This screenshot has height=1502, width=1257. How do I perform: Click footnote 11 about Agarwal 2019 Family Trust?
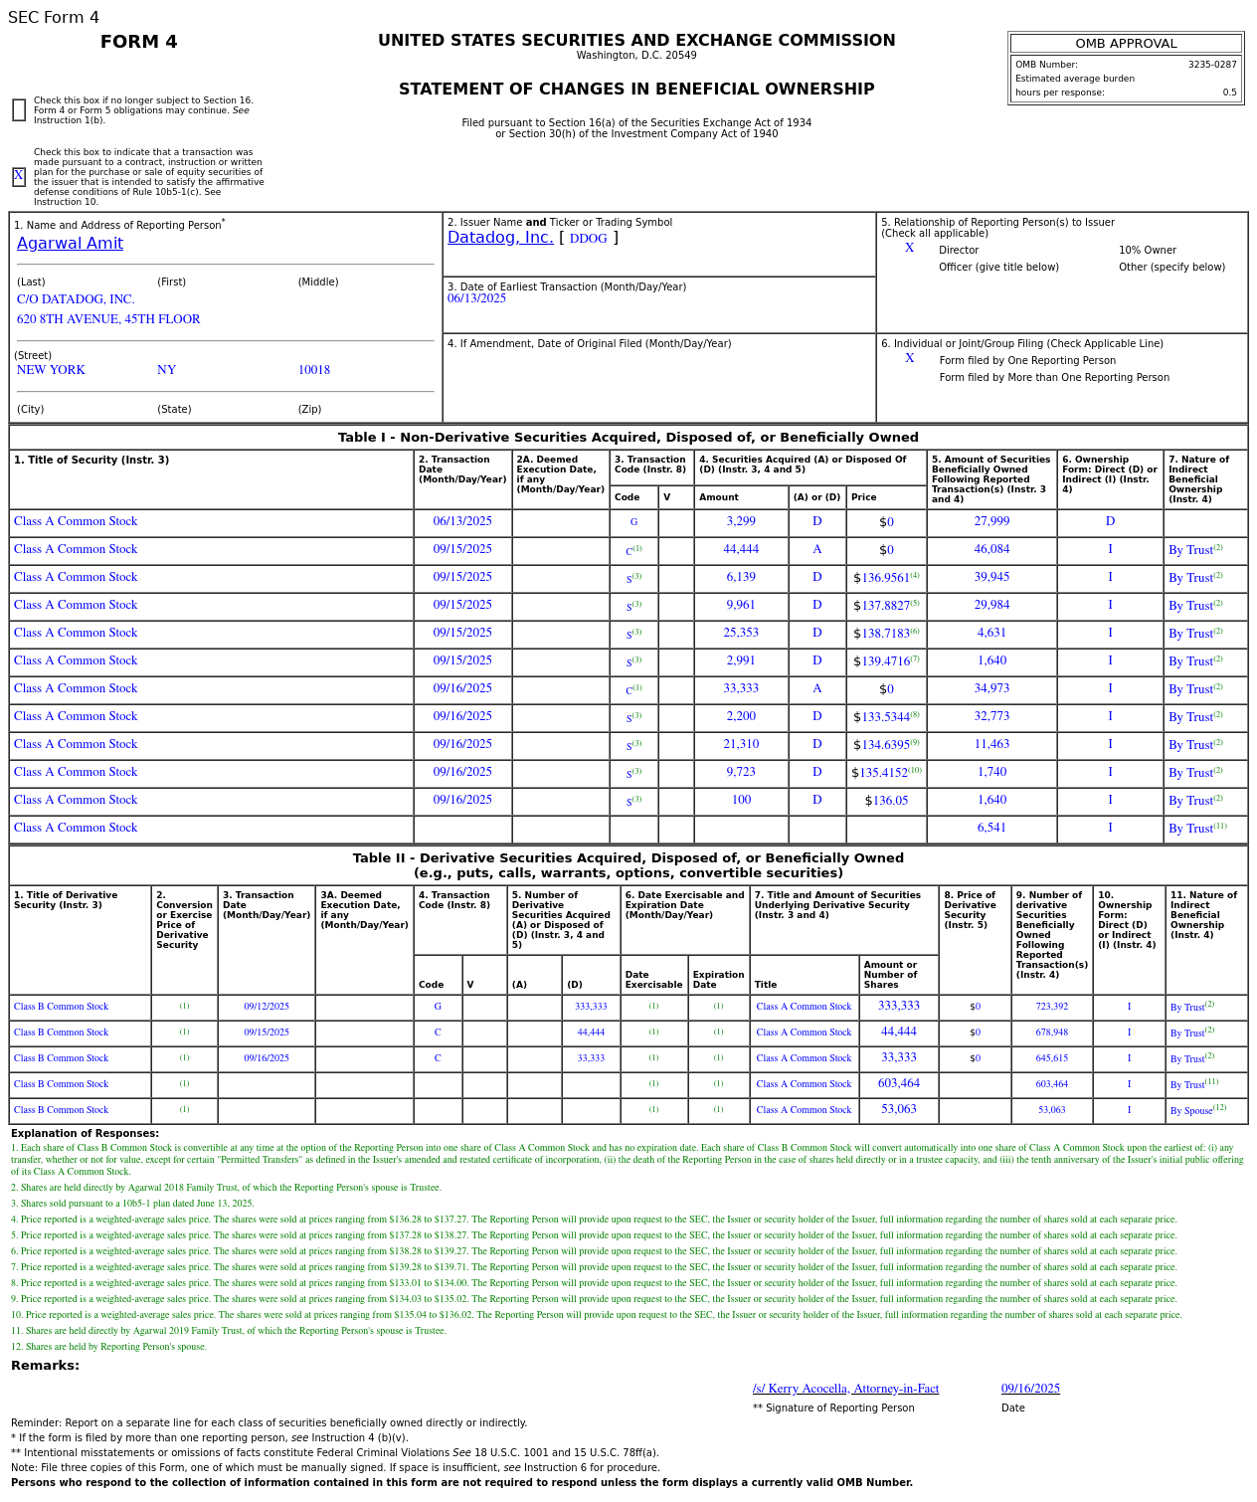229,1331
